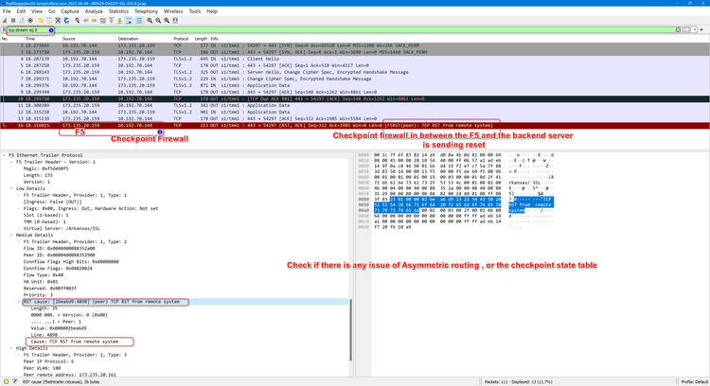The height and width of the screenshot is (386, 710).
Task: Collapse F5 Trailer Header - Version: 1
Action: point(11,162)
